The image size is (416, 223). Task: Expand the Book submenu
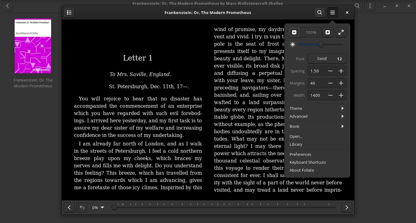coord(317,126)
